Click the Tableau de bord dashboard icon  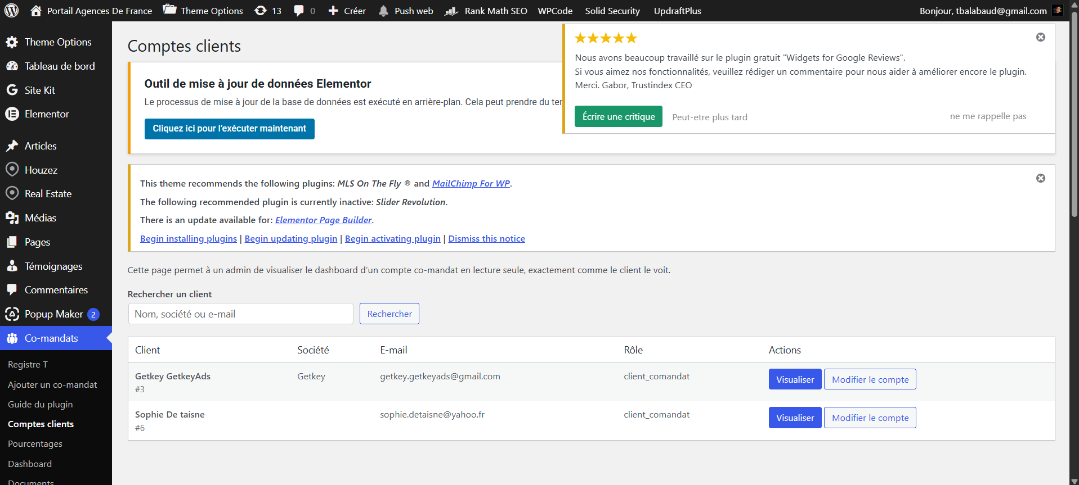tap(12, 66)
